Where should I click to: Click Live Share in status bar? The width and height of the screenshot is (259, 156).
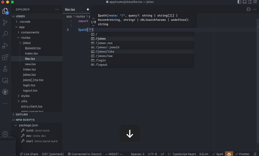(x=29, y=154)
